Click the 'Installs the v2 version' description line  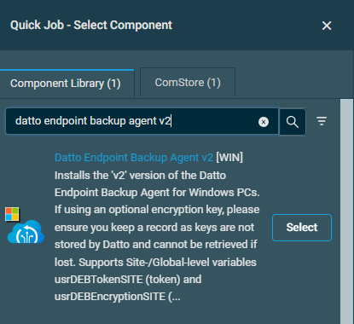click(140, 176)
